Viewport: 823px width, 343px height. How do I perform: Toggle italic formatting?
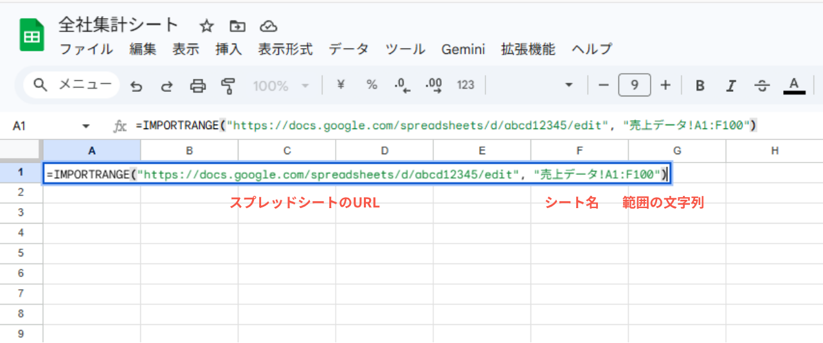coord(731,85)
